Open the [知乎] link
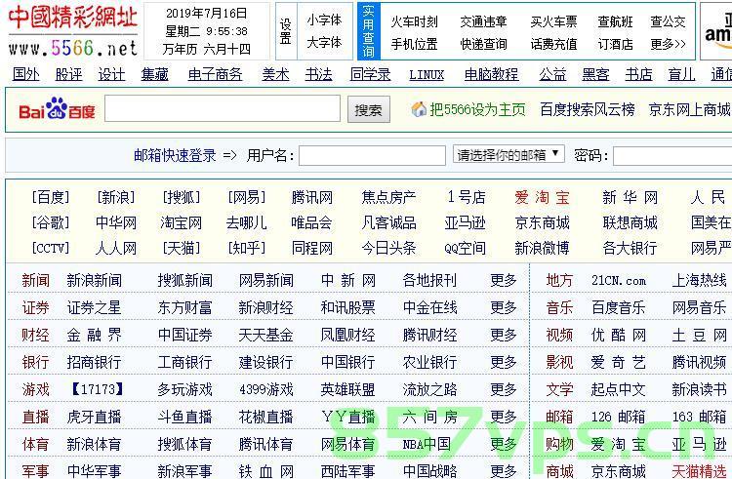The height and width of the screenshot is (479, 732). 246,248
